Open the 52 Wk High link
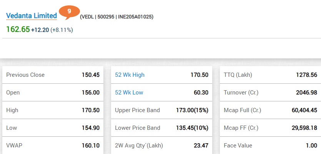The height and width of the screenshot is (154, 321). [x=130, y=75]
